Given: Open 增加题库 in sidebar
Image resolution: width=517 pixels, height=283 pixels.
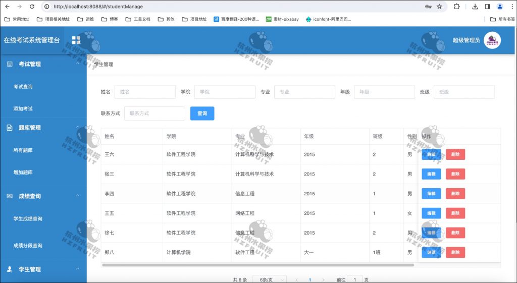Looking at the screenshot, I should point(23,173).
